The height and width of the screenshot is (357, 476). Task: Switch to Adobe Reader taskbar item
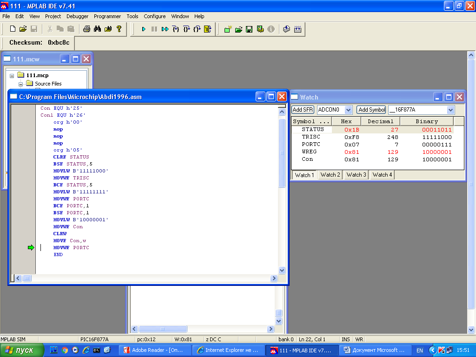tap(155, 350)
